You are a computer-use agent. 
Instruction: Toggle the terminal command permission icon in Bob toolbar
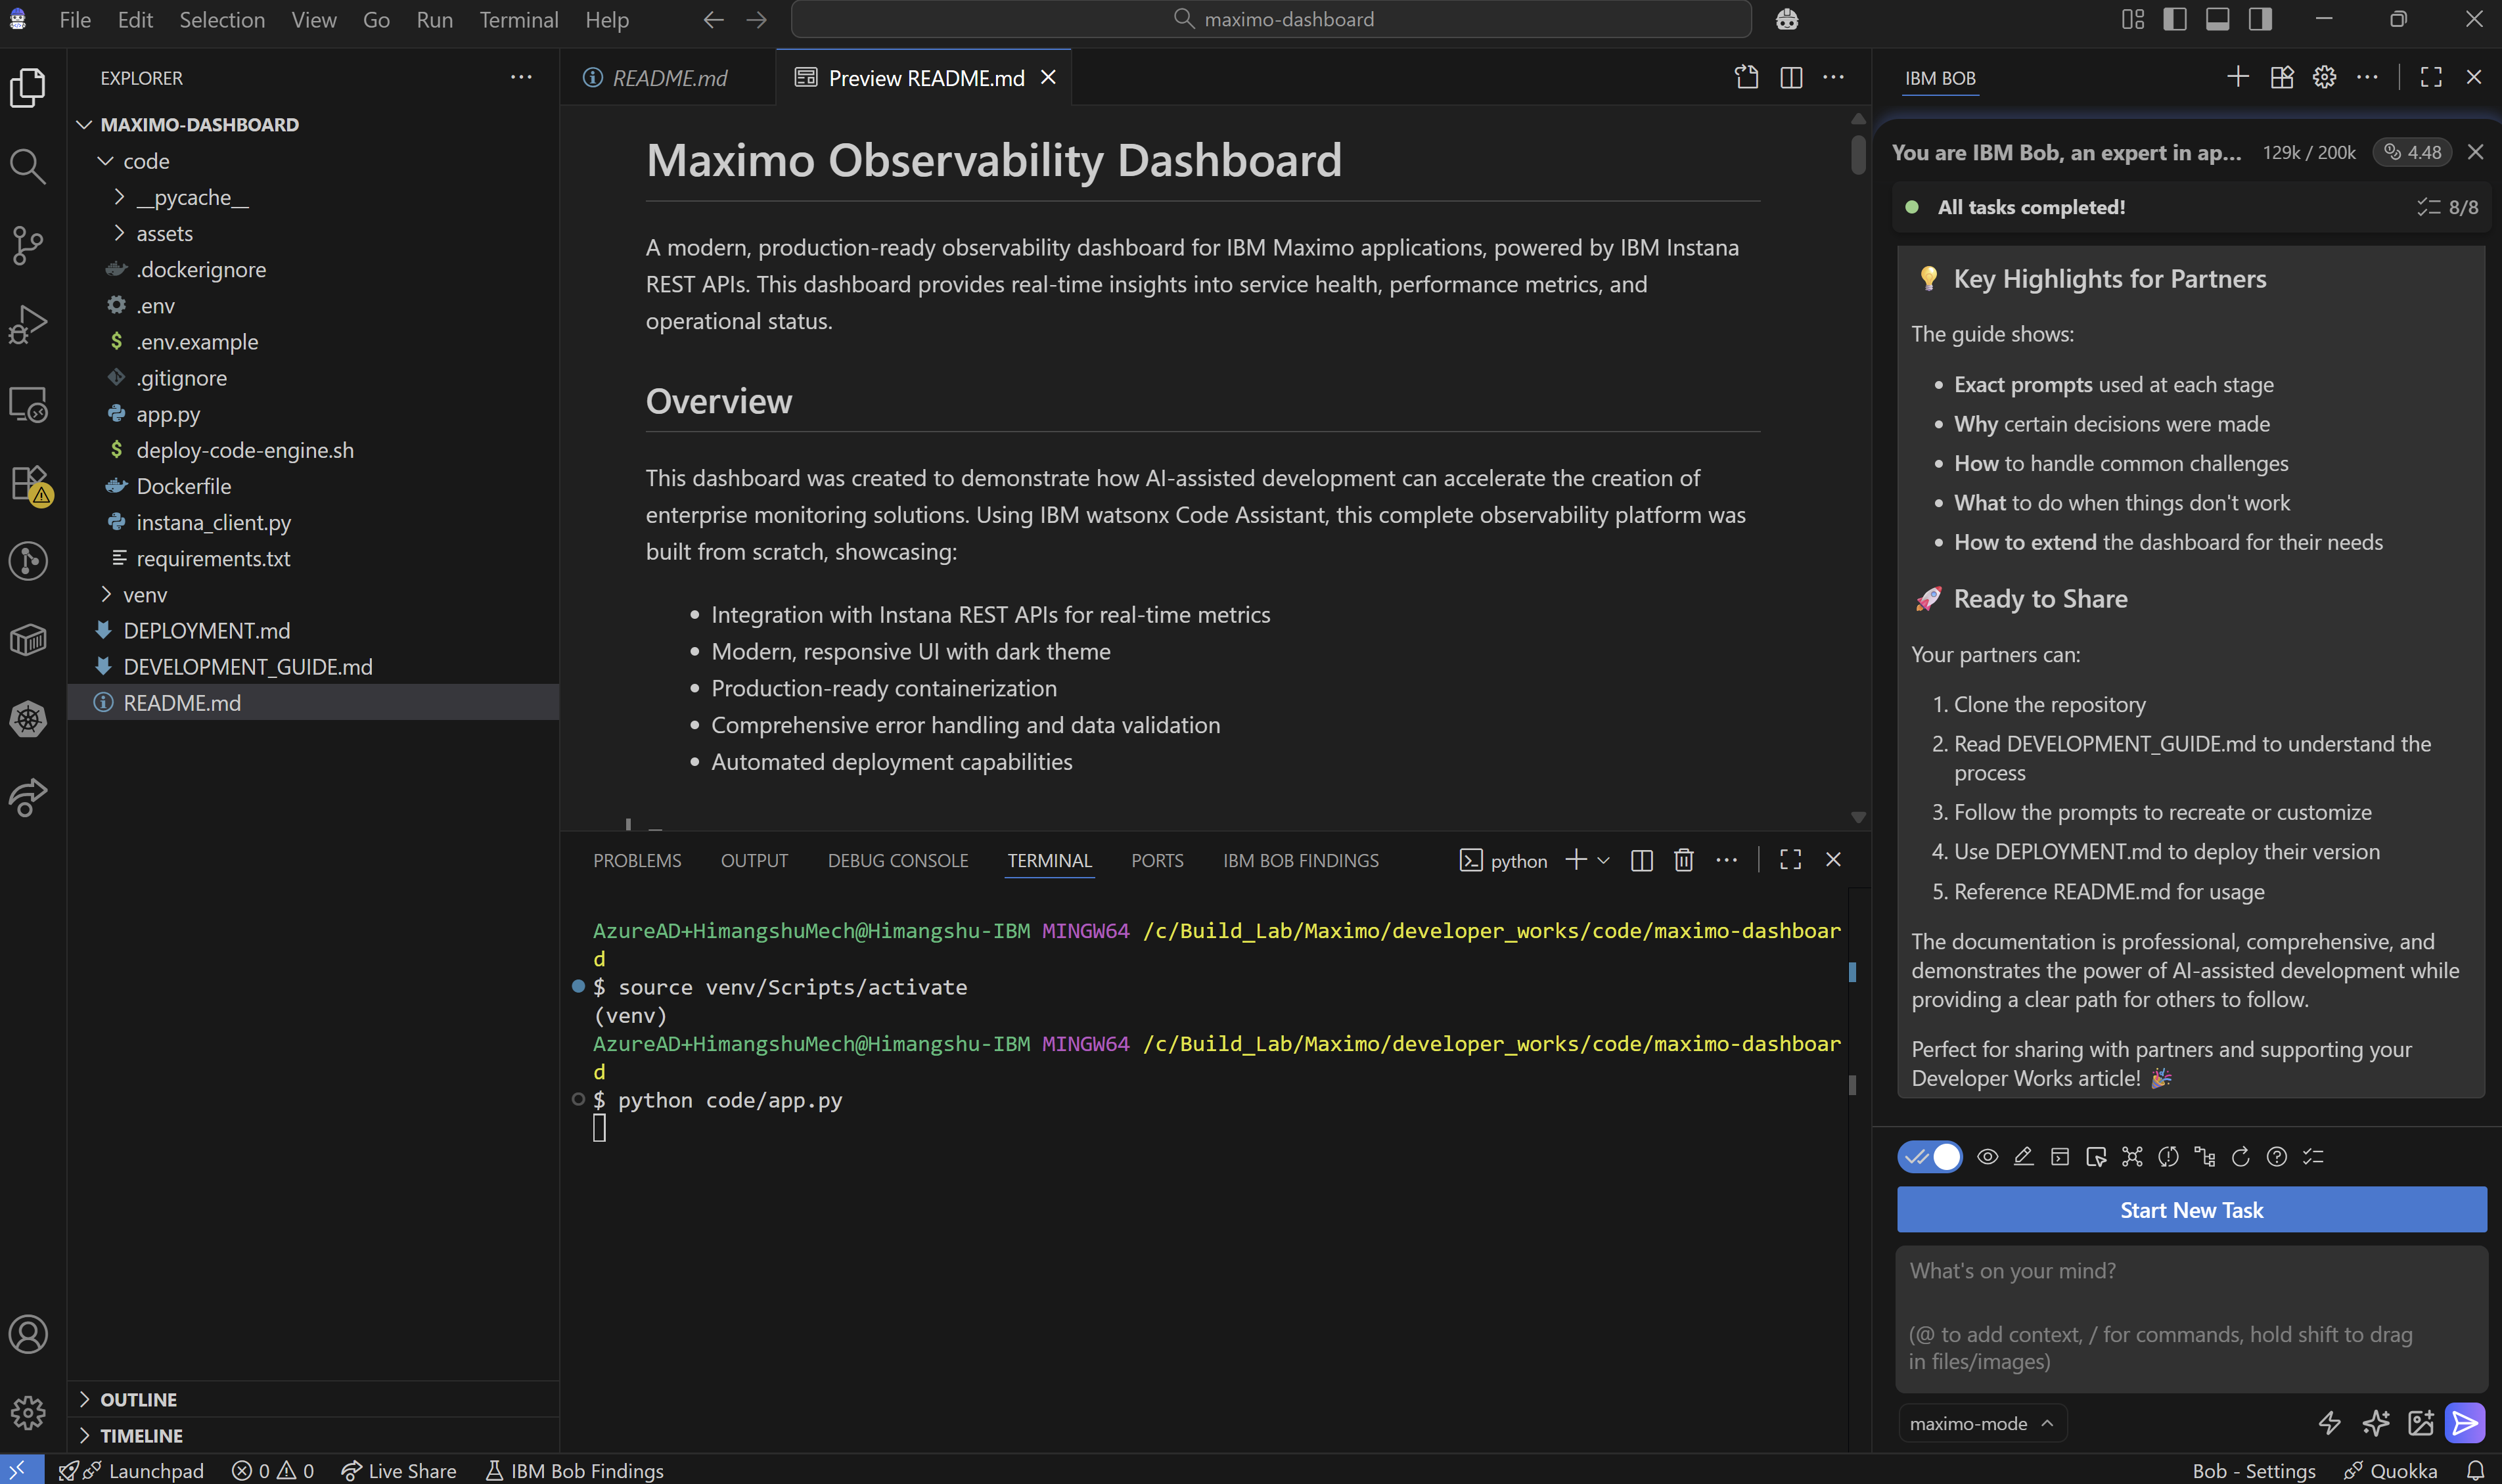[x=2060, y=1156]
